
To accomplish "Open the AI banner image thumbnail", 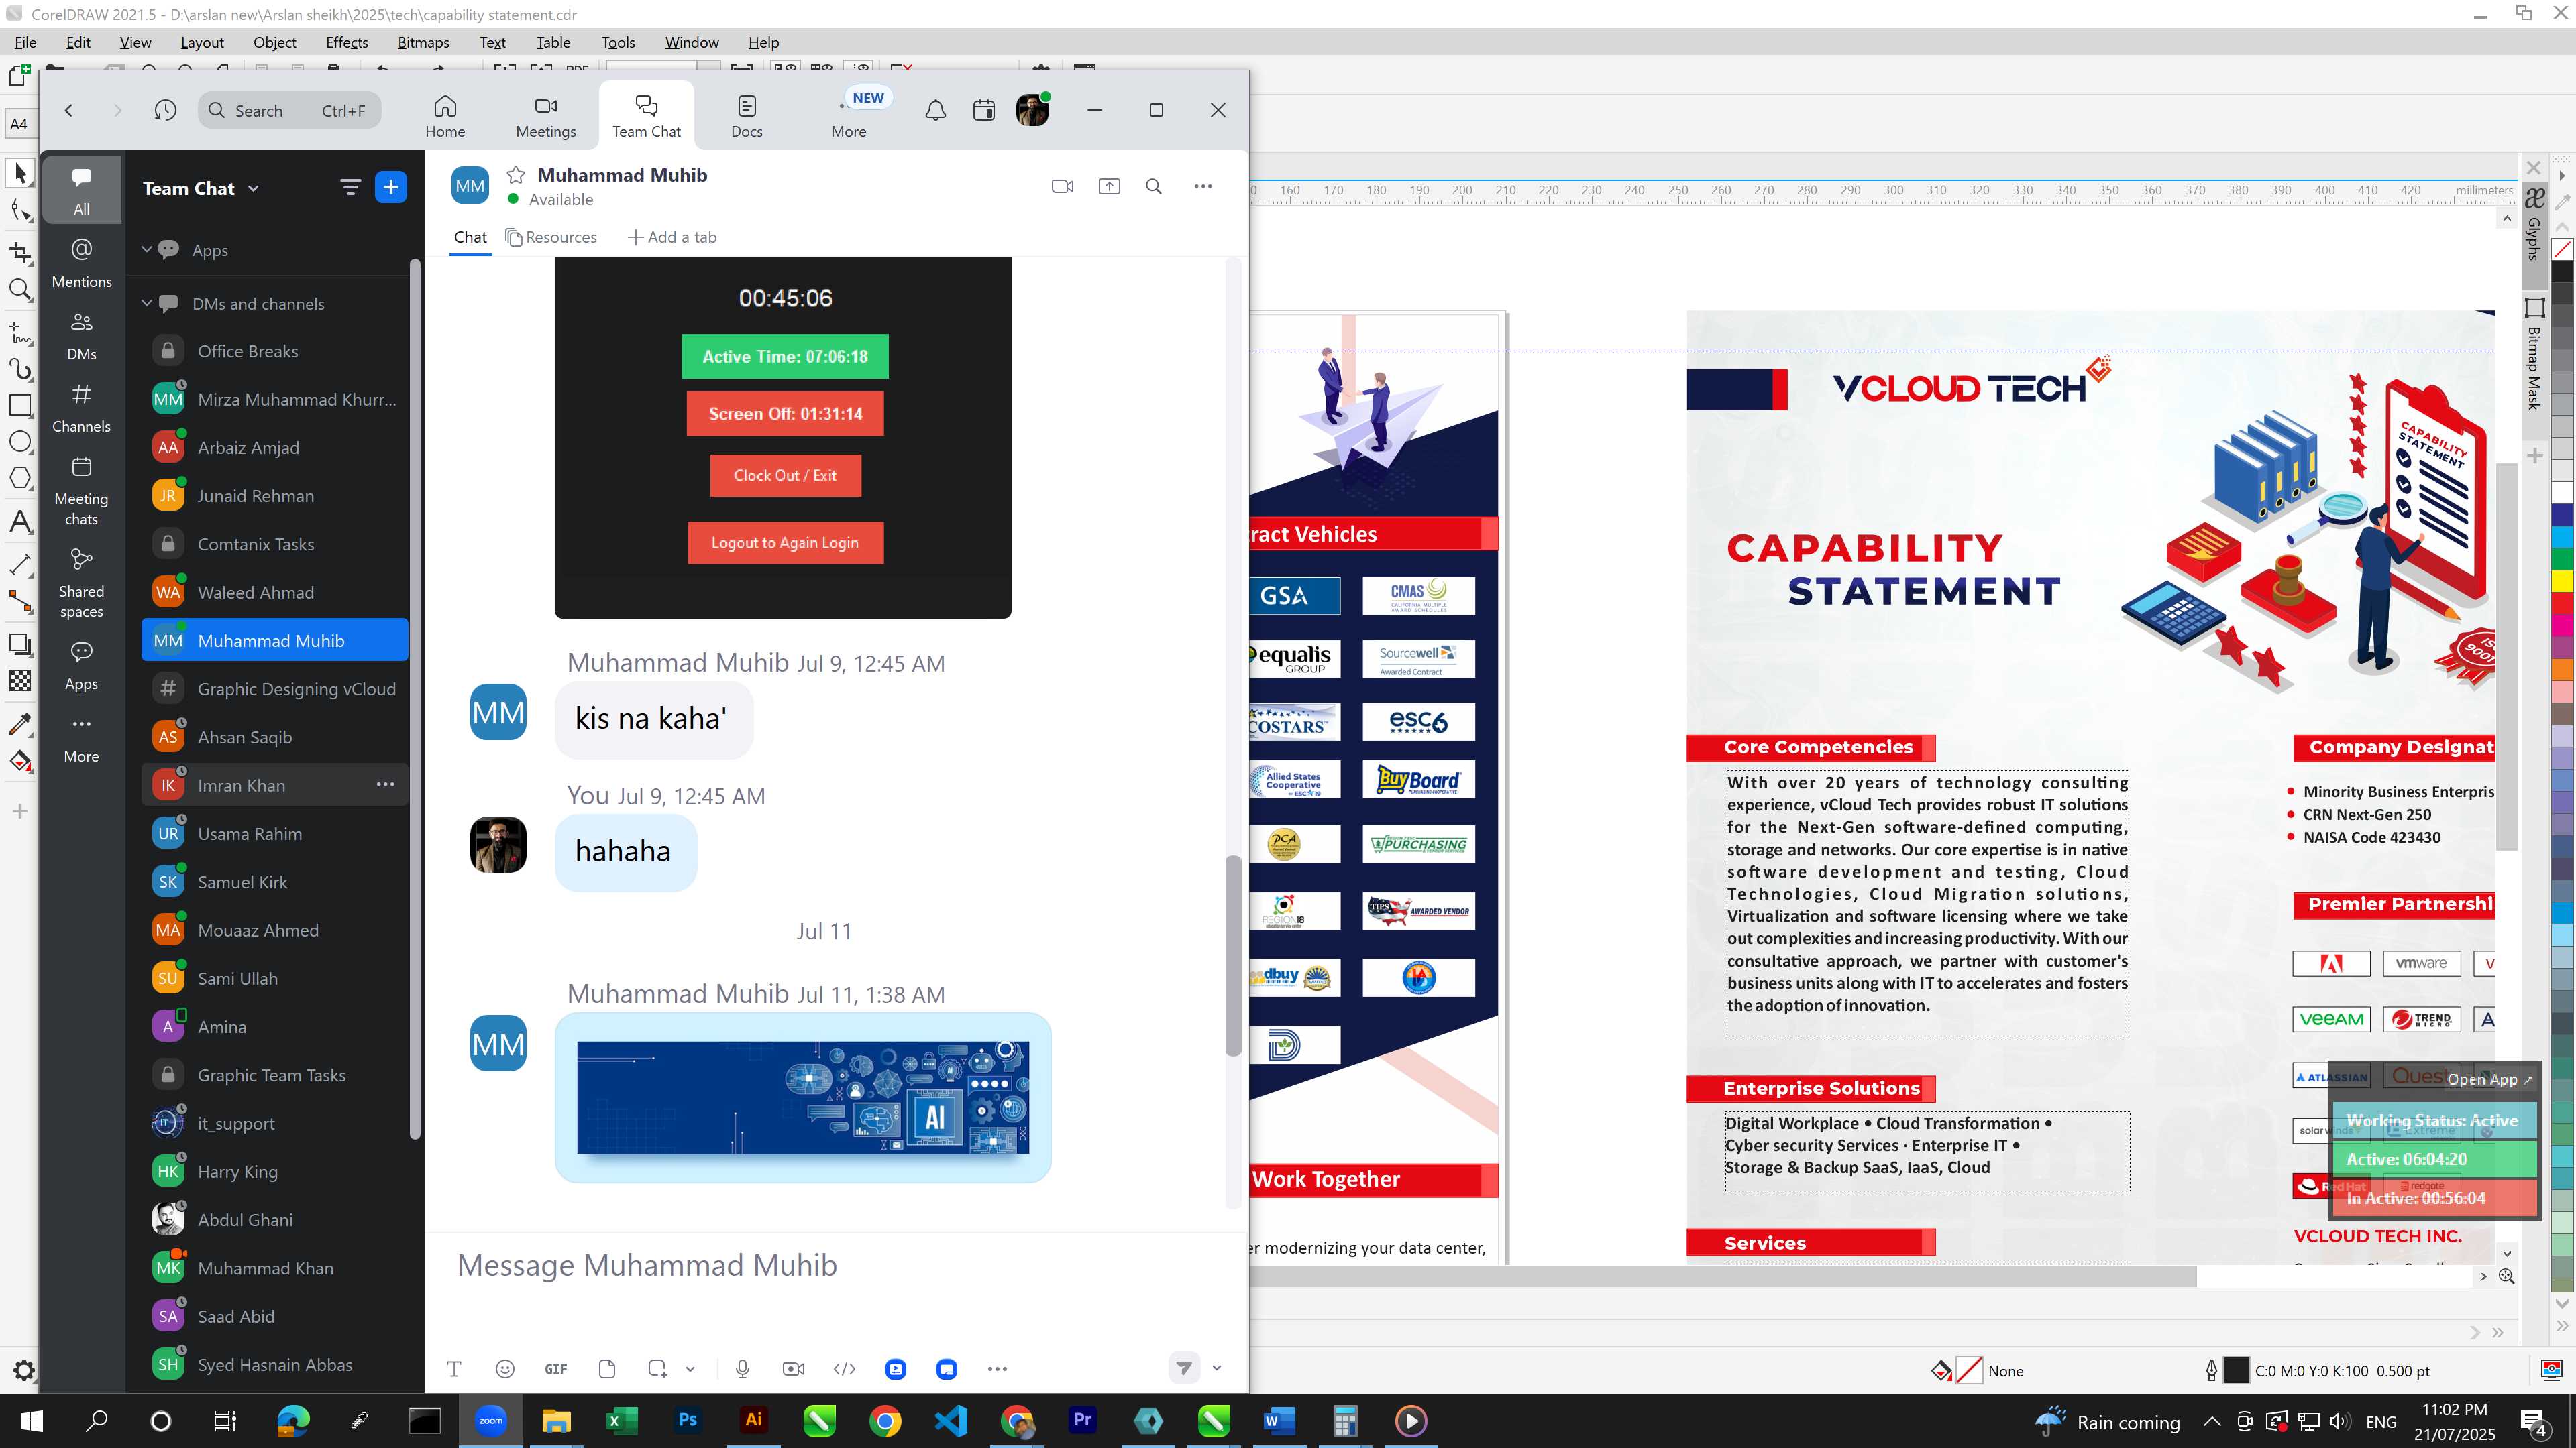I will (x=803, y=1097).
